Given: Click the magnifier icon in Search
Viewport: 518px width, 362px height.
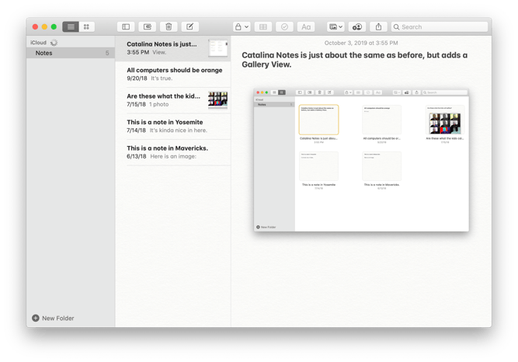Looking at the screenshot, I should (396, 27).
